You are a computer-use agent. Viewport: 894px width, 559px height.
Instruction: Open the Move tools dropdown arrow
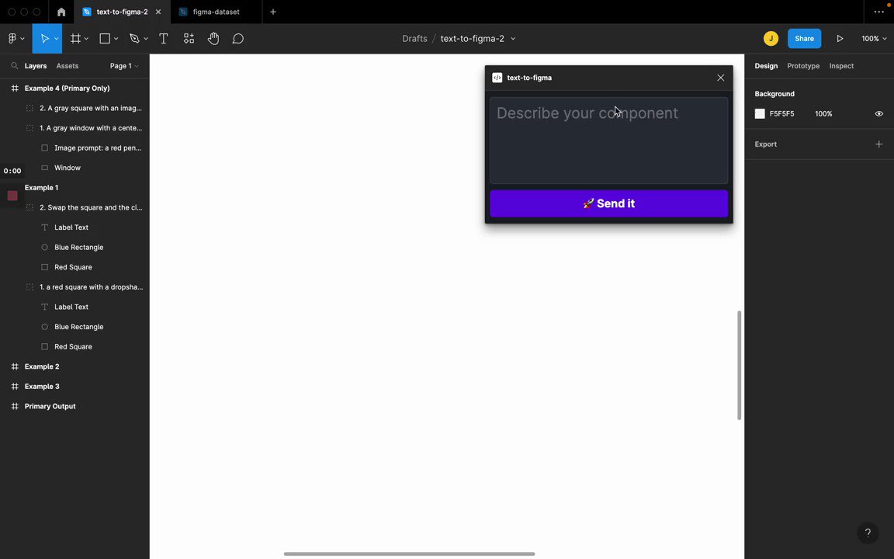56,39
